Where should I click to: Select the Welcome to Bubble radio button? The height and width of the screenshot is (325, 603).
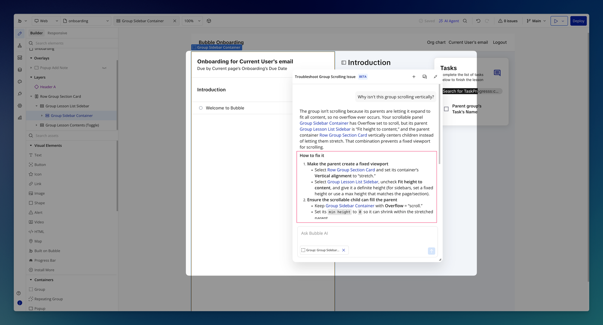point(201,108)
